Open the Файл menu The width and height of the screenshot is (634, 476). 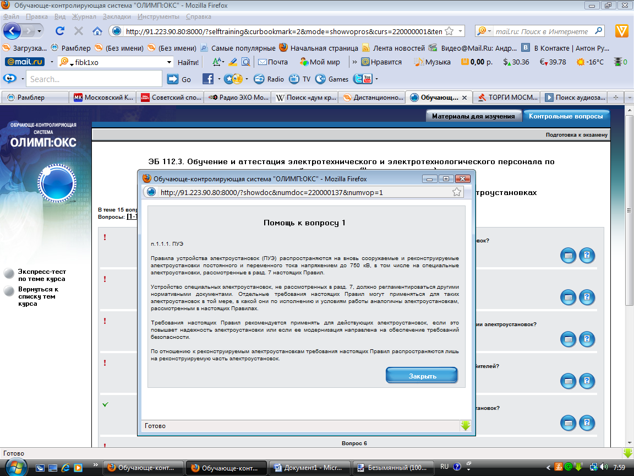[12, 17]
